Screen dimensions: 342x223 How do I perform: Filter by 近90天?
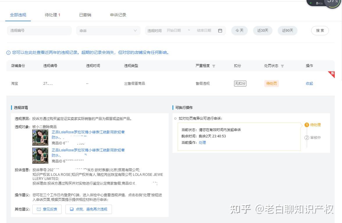(x=287, y=31)
